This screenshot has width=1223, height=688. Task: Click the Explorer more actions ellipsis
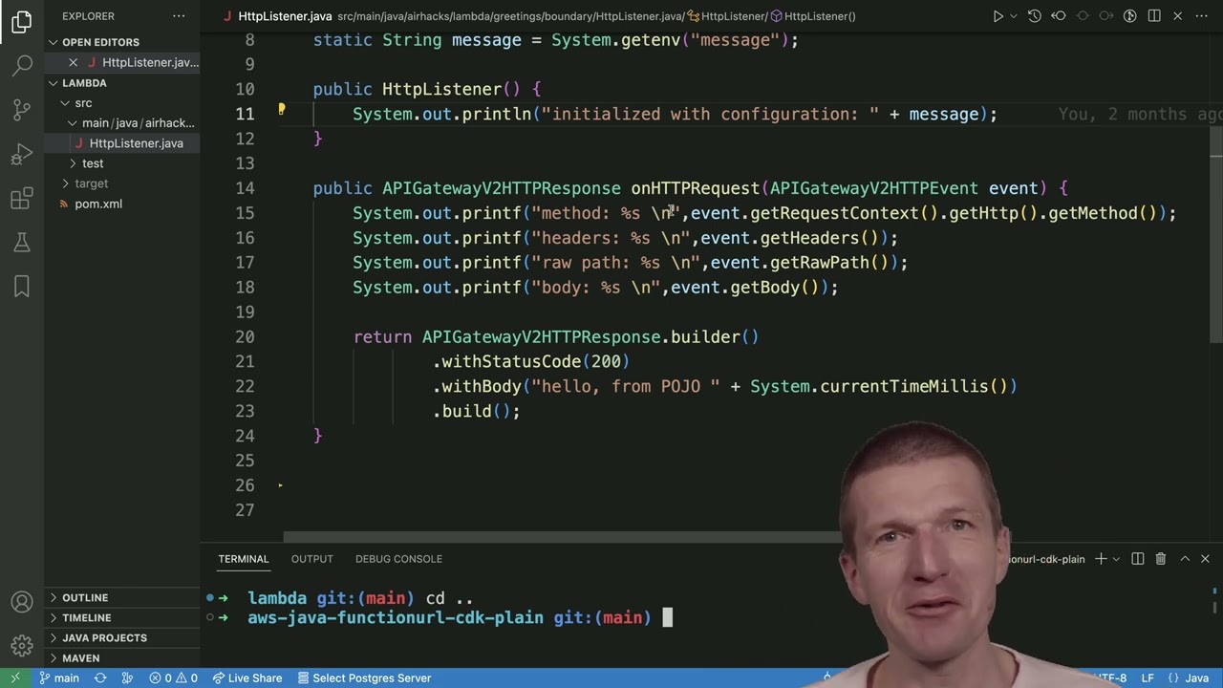coord(179,16)
